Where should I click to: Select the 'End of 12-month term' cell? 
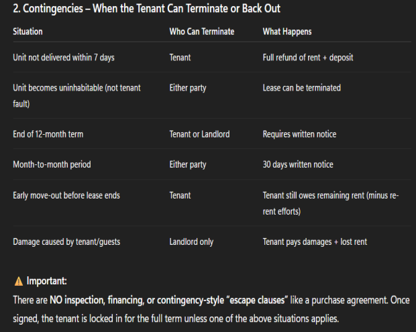tap(48, 134)
